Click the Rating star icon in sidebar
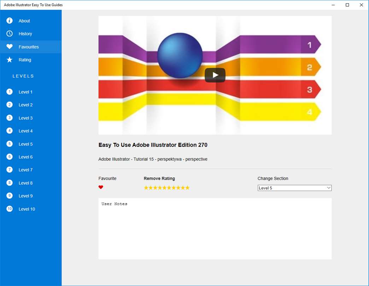Image resolution: width=369 pixels, height=286 pixels. tap(10, 60)
